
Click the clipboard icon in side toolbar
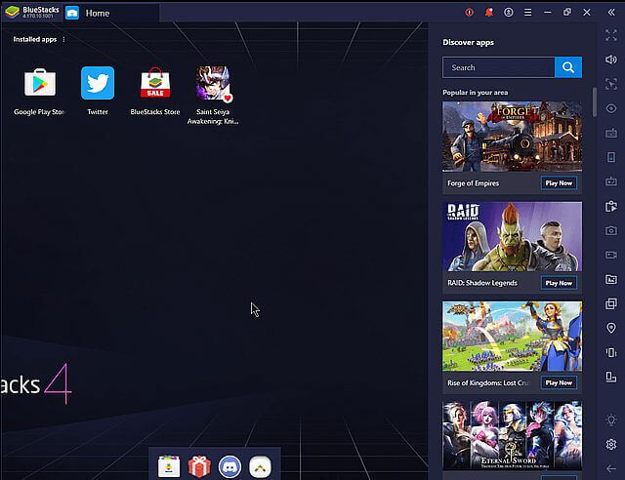point(611,206)
